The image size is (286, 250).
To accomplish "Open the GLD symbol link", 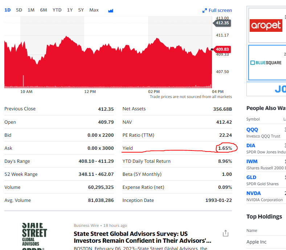I will [251, 177].
